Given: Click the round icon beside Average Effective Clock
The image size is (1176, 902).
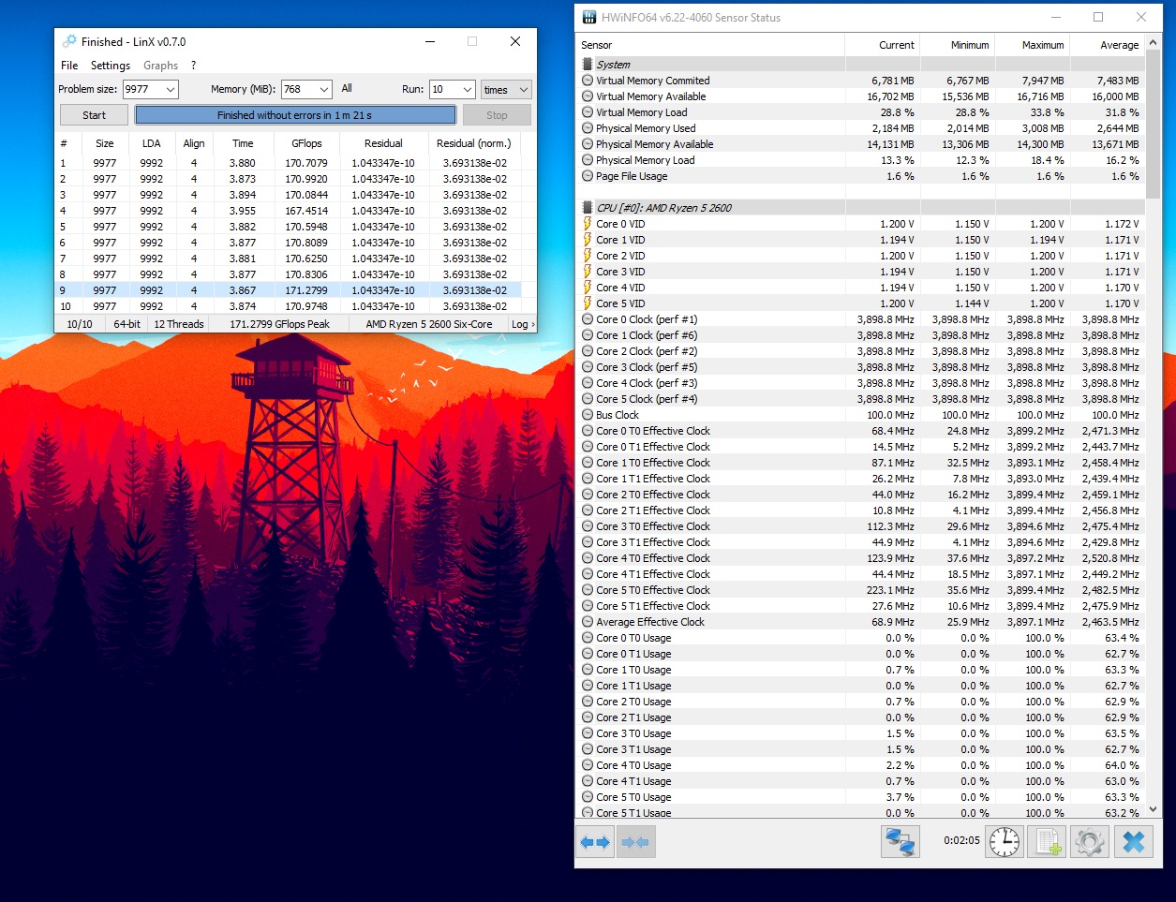Looking at the screenshot, I should [588, 622].
